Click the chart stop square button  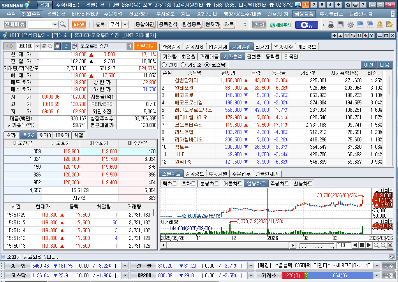click(x=362, y=245)
